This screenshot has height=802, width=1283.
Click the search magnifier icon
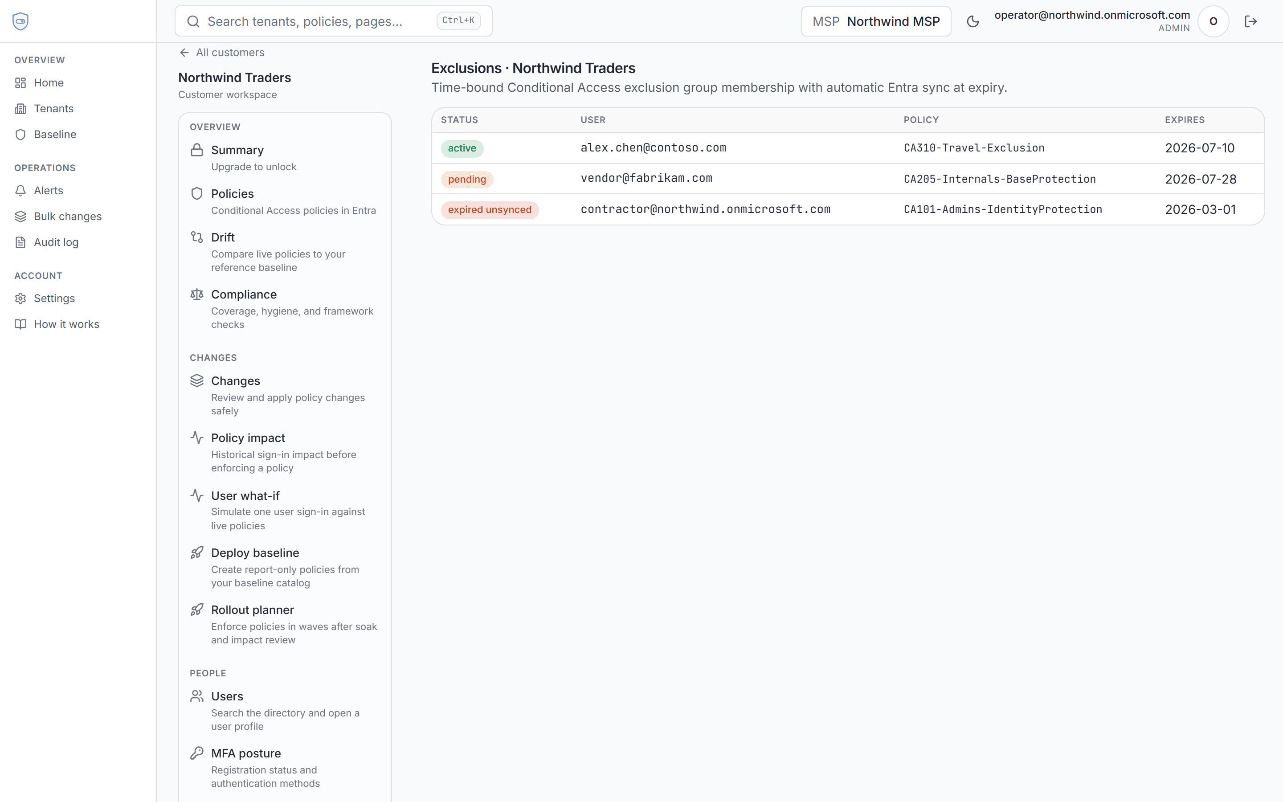click(193, 21)
